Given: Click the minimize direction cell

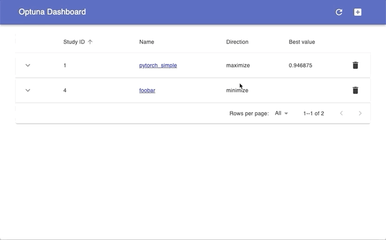Looking at the screenshot, I should coord(237,90).
